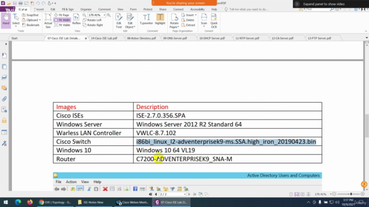Switch to single page display mode
This screenshot has width=369, height=207.
[291, 194]
